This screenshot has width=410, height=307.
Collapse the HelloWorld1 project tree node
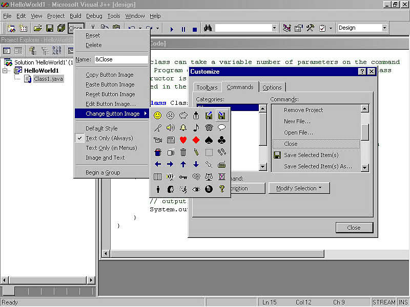coord(5,71)
